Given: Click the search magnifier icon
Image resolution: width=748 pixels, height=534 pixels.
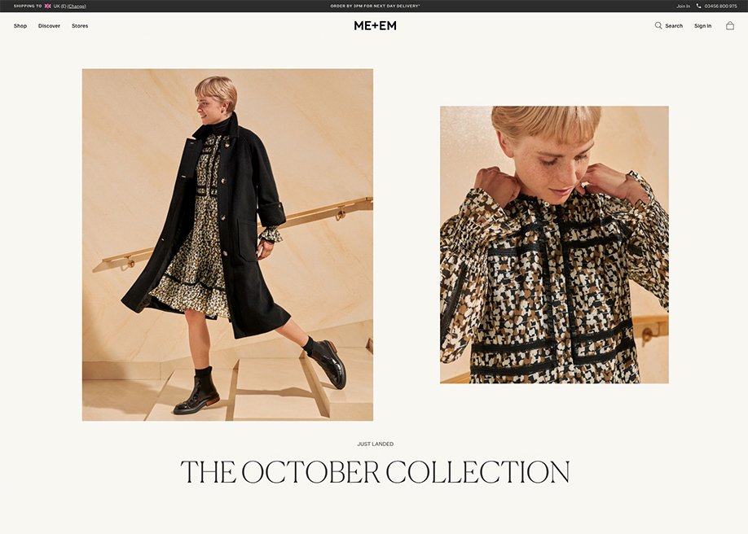Looking at the screenshot, I should (x=658, y=25).
